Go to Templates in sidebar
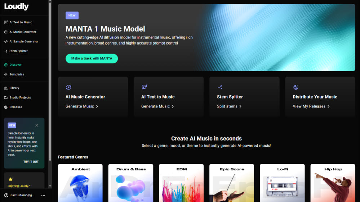This screenshot has height=202, width=360. [x=17, y=74]
